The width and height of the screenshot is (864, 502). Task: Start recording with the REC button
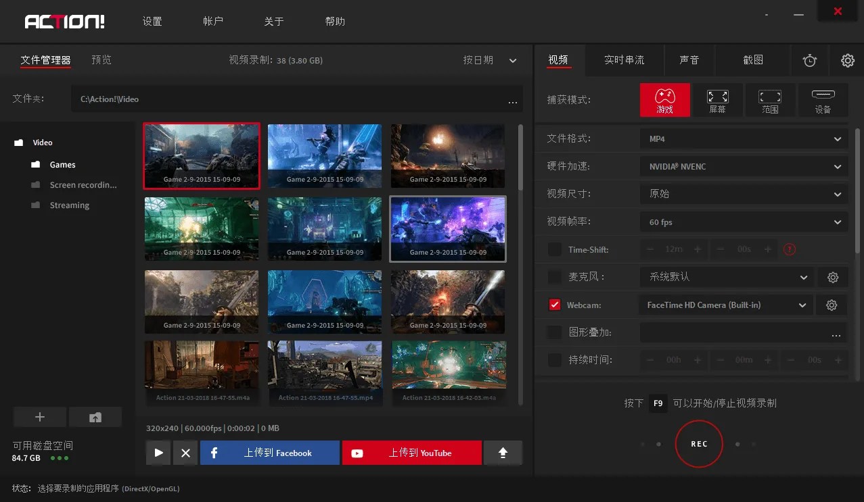click(x=699, y=444)
